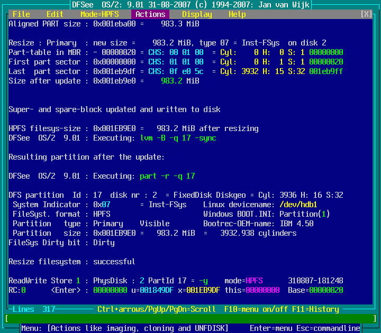
Task: Click the [X] close box in menu bar
Action: click(366, 14)
